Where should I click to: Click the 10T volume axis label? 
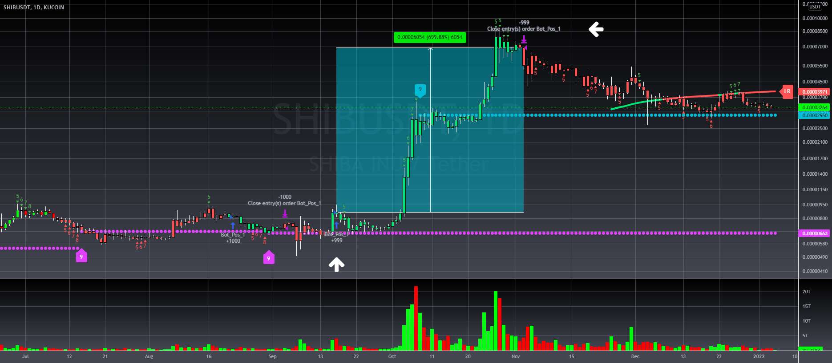806,321
